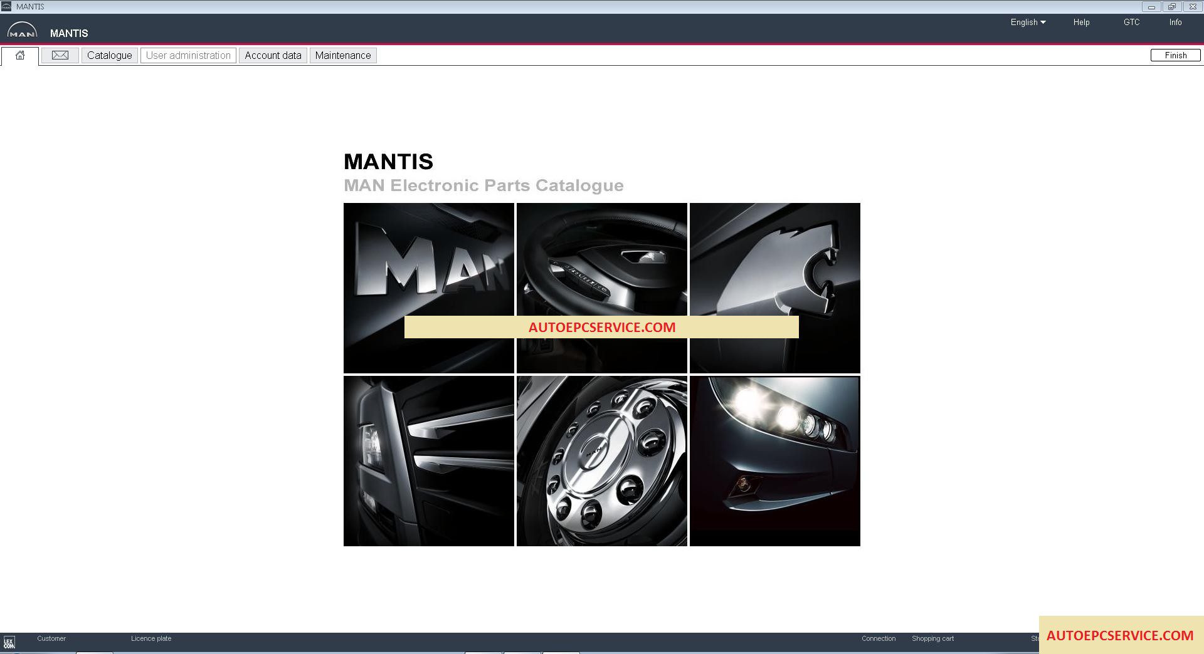Click the headlight thumbnail image
Screen dimensions: 1204x654
(x=775, y=461)
